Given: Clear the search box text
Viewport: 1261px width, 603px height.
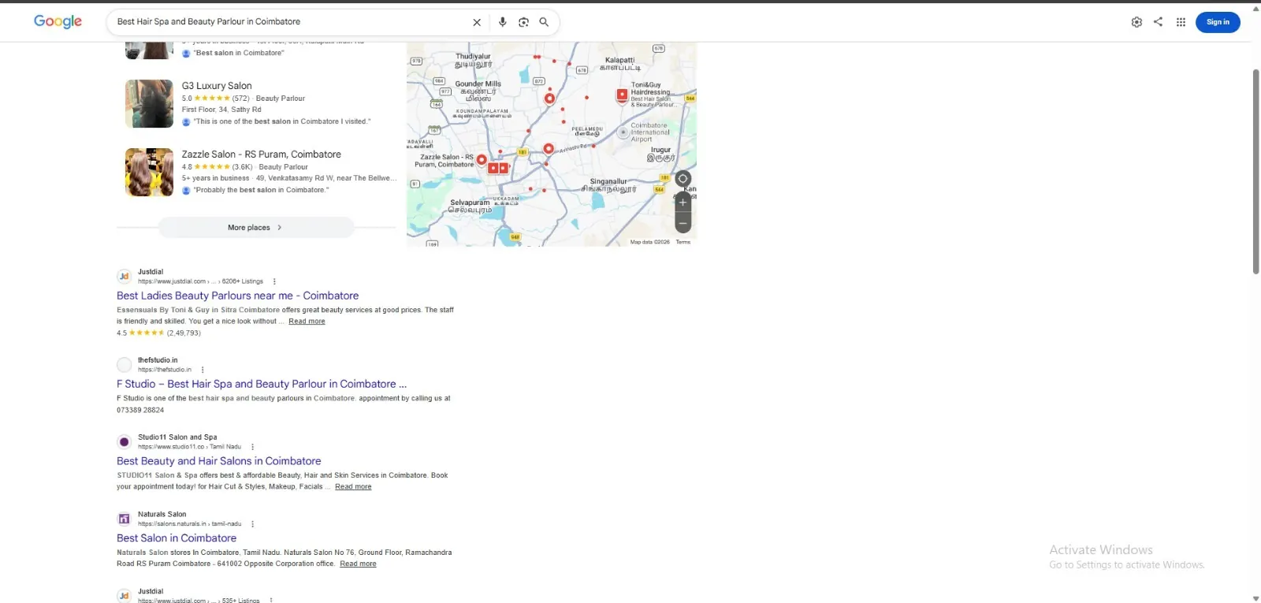Looking at the screenshot, I should (477, 22).
